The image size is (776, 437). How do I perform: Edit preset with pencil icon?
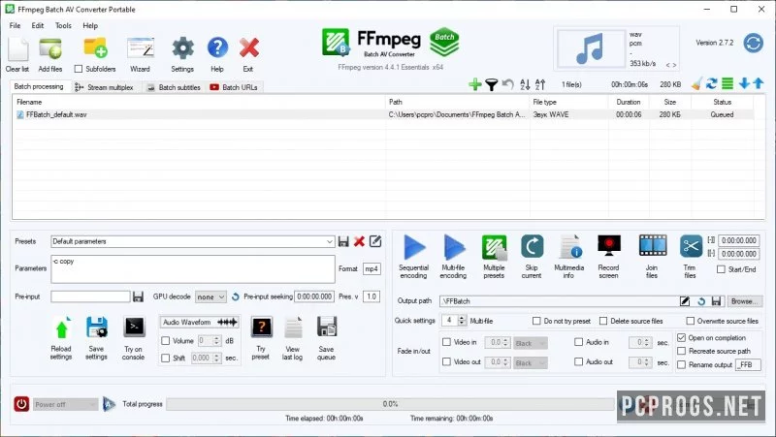pos(375,241)
